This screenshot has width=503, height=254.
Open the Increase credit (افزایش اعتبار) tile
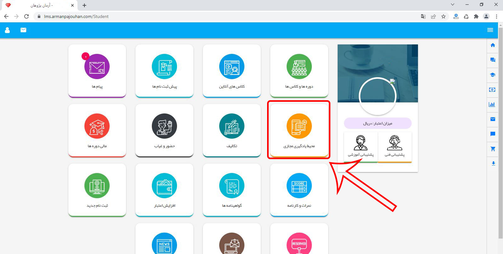coord(164,190)
